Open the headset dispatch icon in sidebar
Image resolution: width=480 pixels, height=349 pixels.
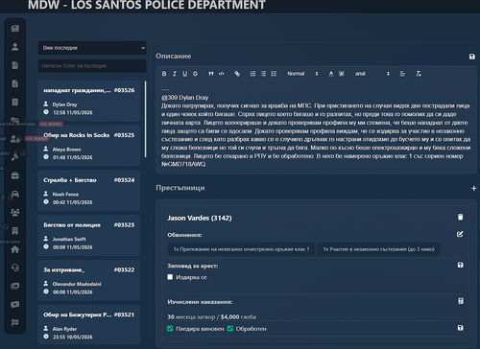pyautogui.click(x=14, y=268)
